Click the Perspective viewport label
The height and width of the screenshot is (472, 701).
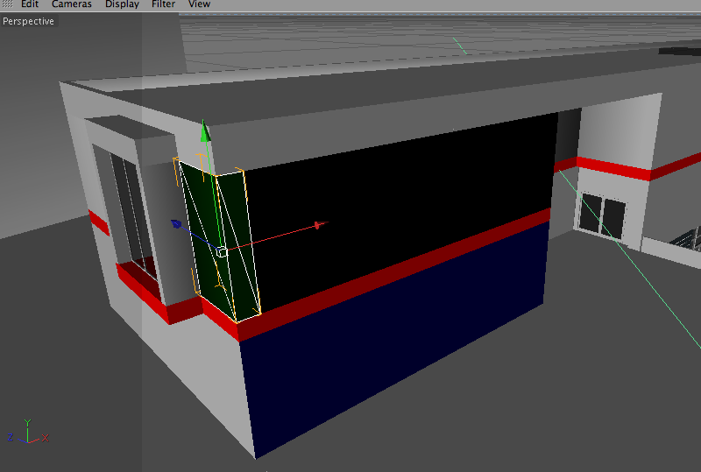28,21
